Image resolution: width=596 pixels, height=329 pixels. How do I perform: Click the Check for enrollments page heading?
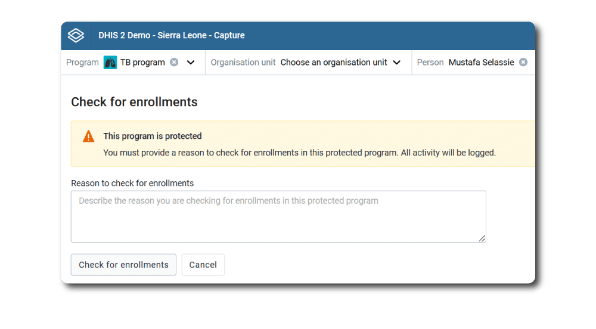click(x=134, y=102)
